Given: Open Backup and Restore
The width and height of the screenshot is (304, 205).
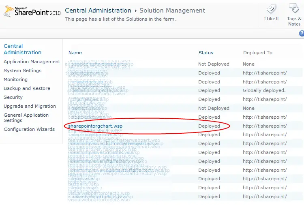Looking at the screenshot, I should (x=27, y=88).
